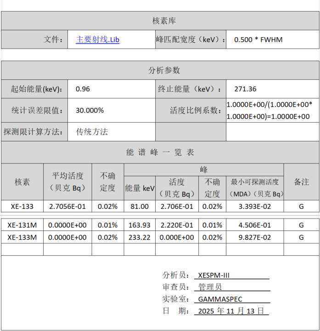This screenshot has height=331, width=320.
Task: Select the 起始能量 value 0.96
Action: 83,89
